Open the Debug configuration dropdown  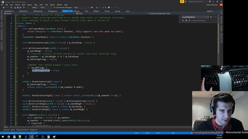coord(35,8)
